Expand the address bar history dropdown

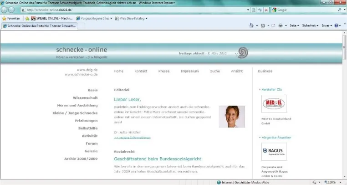point(248,10)
